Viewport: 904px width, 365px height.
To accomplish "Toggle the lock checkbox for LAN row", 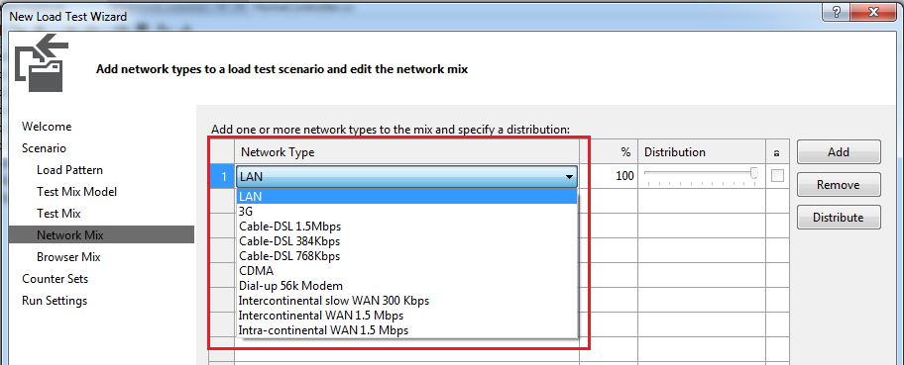I will (777, 176).
